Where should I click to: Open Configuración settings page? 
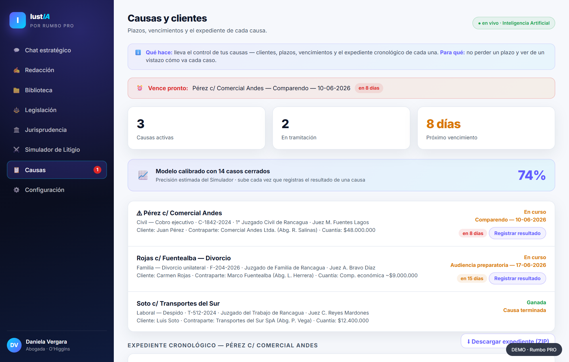point(57,190)
